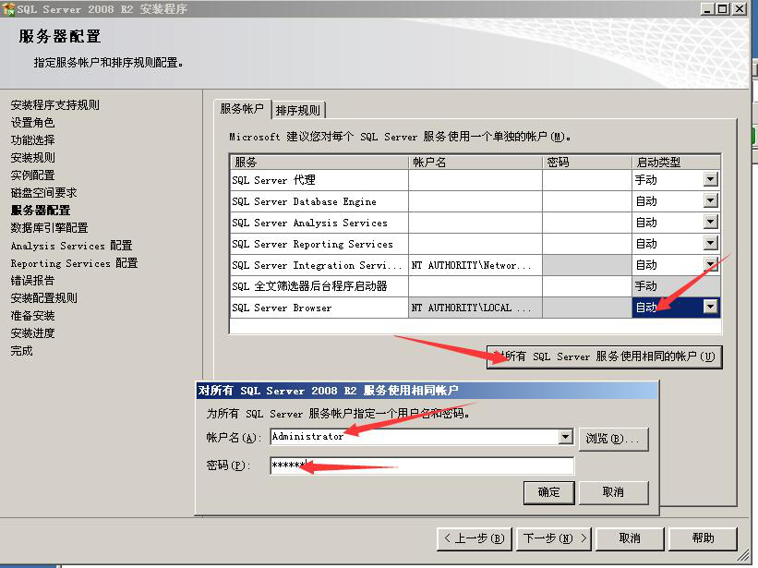Click the main window 取消 button
Viewport: 758px width, 568px height.
pyautogui.click(x=630, y=538)
